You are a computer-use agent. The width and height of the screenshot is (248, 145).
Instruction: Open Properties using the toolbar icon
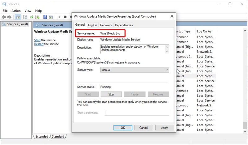[x=24, y=17]
